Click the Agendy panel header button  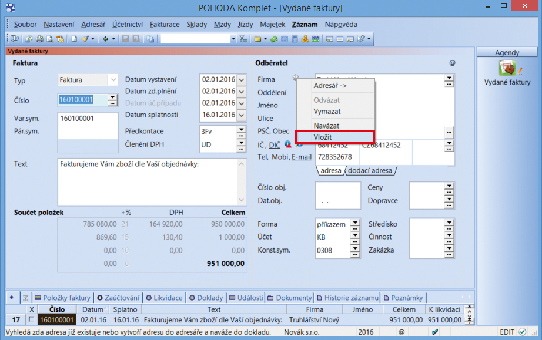coord(507,52)
